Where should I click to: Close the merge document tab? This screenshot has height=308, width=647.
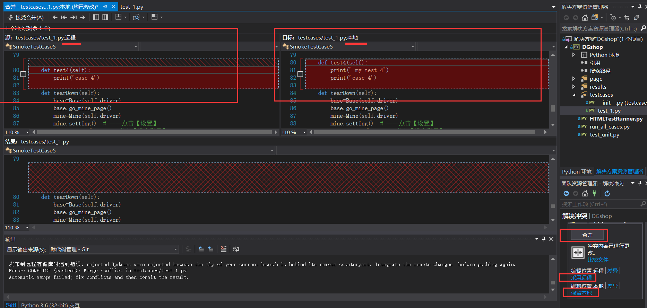pyautogui.click(x=113, y=7)
